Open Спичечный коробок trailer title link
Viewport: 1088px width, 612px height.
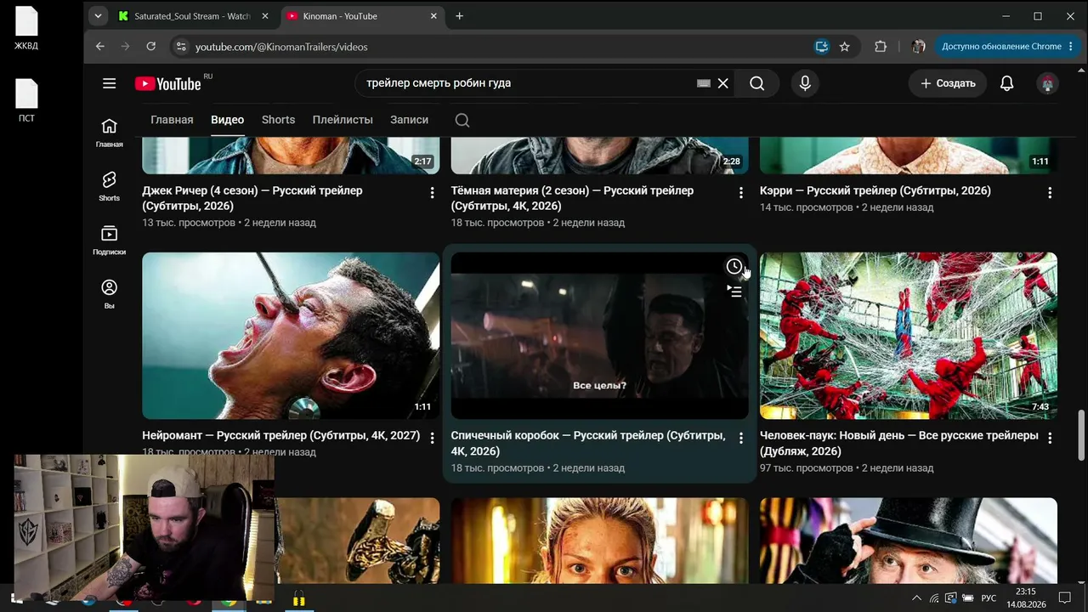[588, 443]
